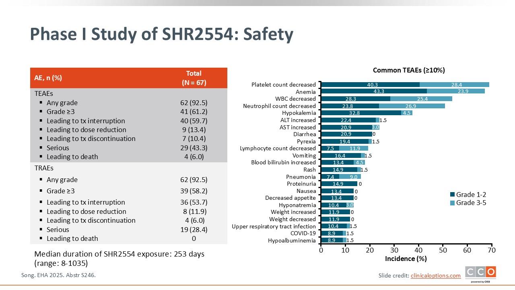Image resolution: width=515 pixels, height=290 pixels.
Task: Click the 'Incidence (%)' axis title
Action: 406,259
